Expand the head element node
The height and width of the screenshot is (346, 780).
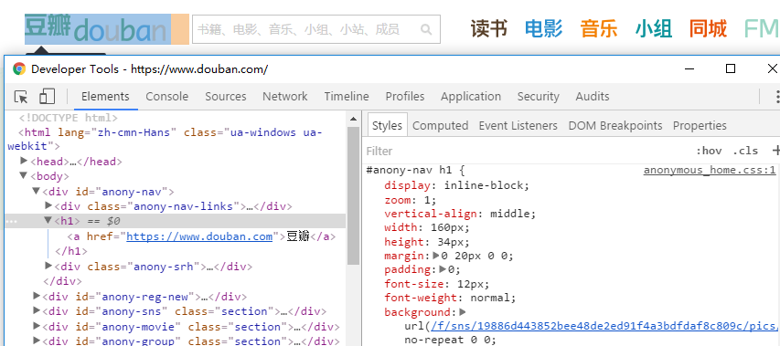click(x=24, y=161)
